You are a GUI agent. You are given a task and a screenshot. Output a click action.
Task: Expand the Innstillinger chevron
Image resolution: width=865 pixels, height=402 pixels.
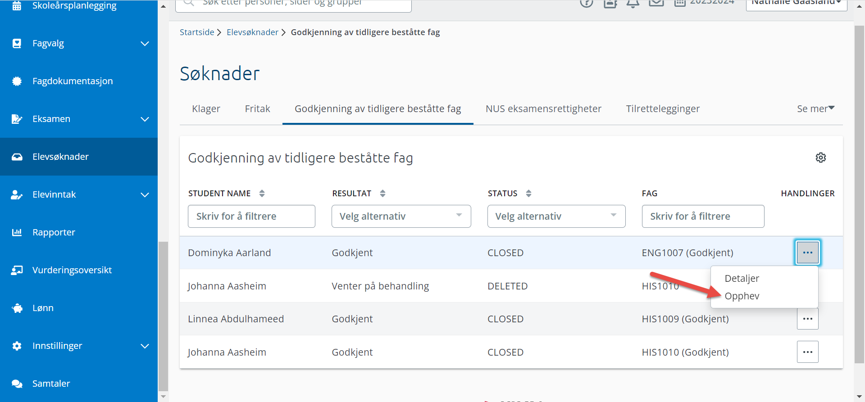point(145,346)
